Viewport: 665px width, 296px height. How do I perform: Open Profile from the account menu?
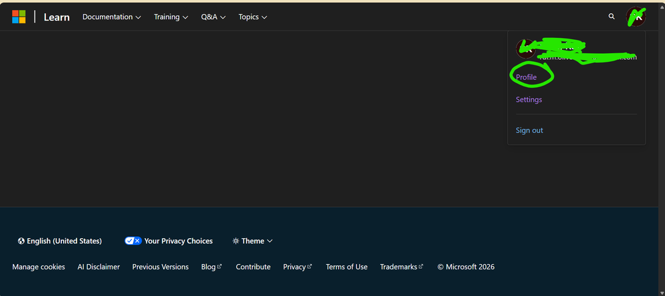click(526, 77)
